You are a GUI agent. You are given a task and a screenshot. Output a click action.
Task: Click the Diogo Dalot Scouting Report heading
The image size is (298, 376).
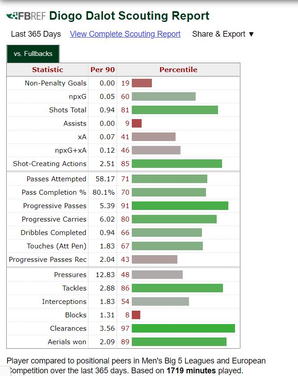129,16
